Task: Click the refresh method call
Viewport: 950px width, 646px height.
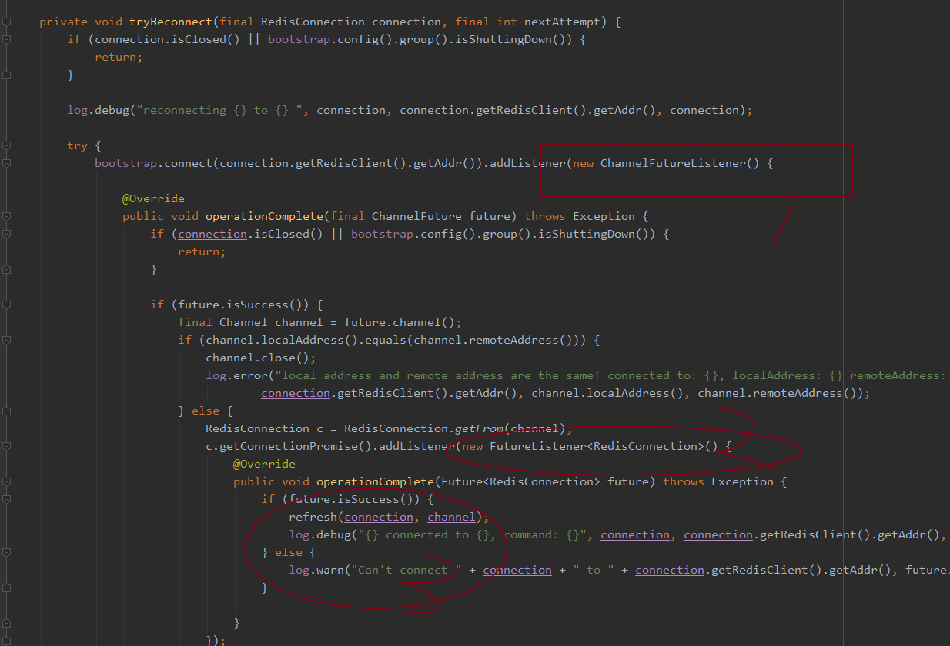Action: [313, 517]
